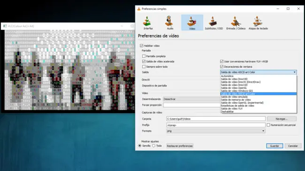Choose Salida de memoria de vídeo
Screen dimensions: 305x171
click(259, 100)
